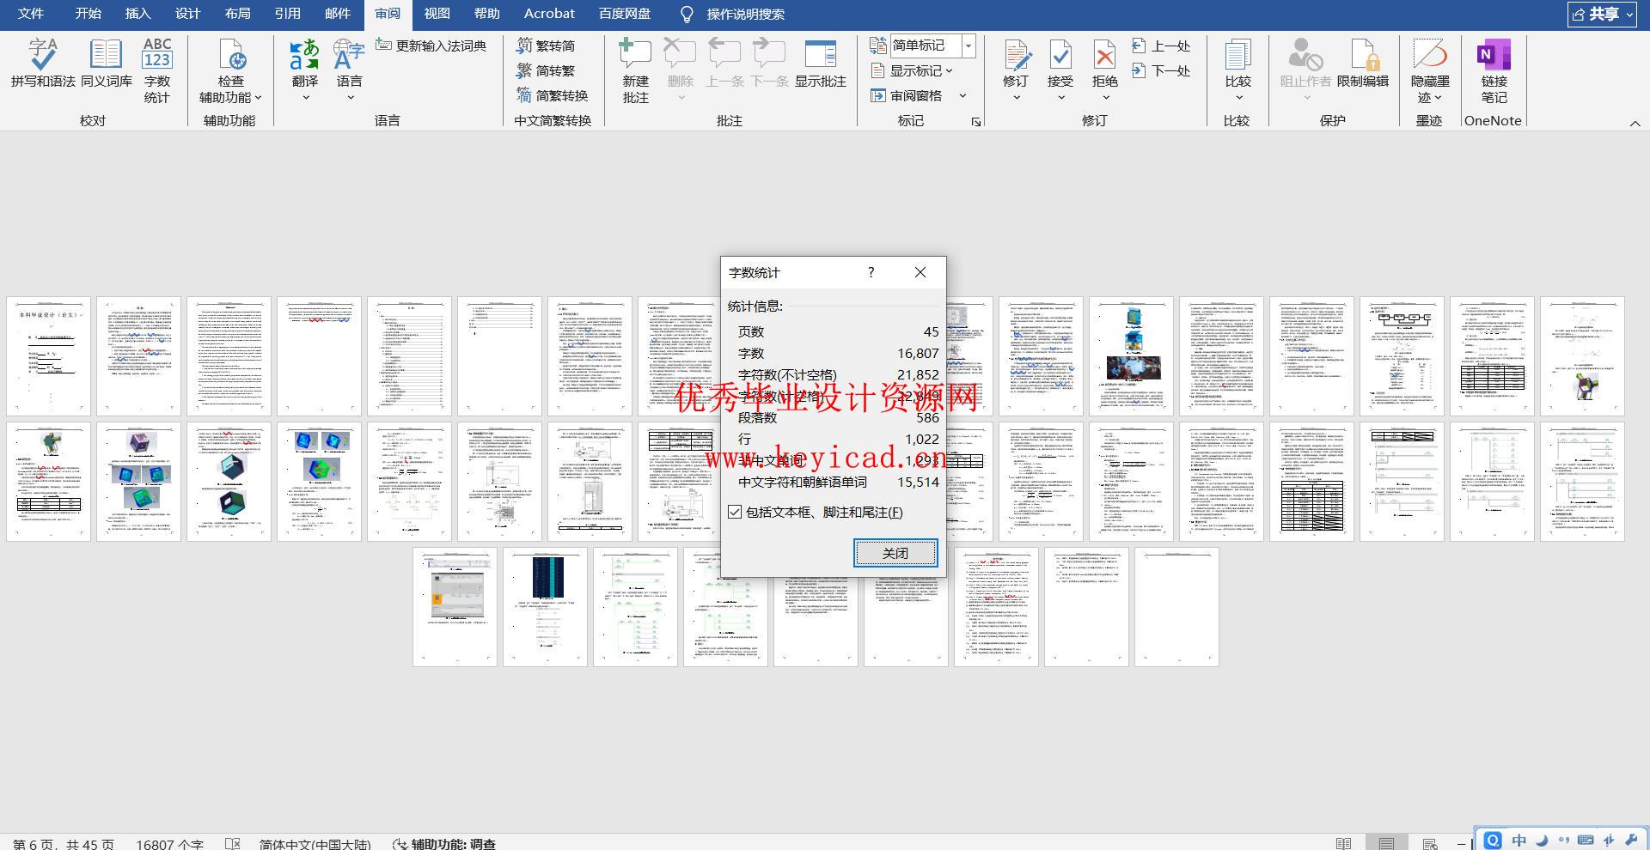
Task: Expand the 拒绝 dropdown arrow
Action: (1105, 98)
